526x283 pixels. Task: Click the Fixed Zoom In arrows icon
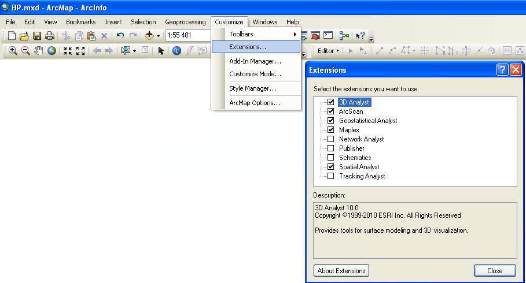tap(68, 51)
